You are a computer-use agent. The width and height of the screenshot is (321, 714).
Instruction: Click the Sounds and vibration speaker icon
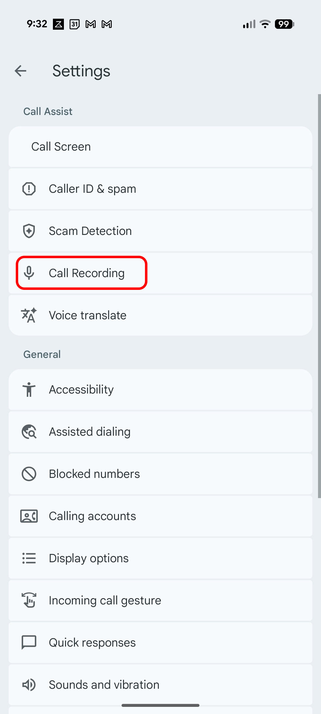tap(29, 685)
